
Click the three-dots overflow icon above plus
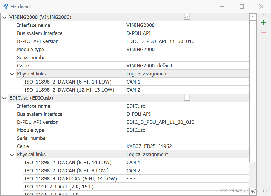[x=263, y=15]
